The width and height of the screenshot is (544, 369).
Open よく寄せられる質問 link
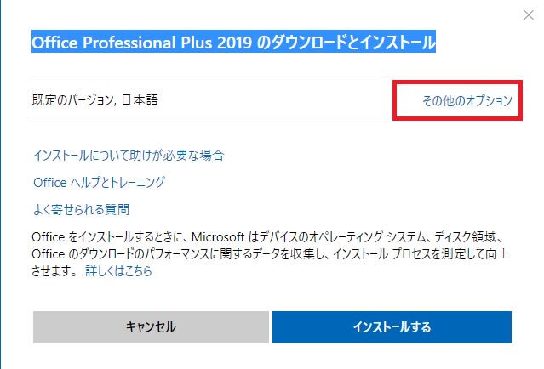click(x=81, y=209)
